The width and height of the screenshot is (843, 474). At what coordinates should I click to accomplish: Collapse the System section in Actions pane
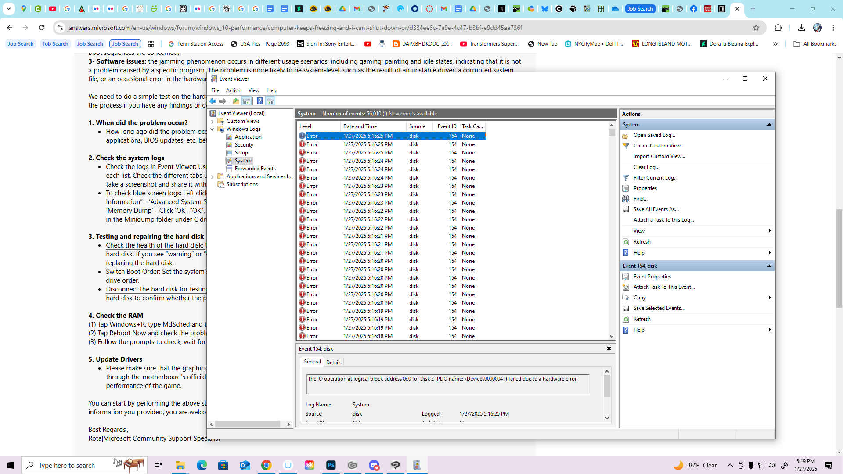tap(769, 125)
